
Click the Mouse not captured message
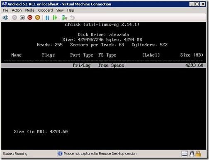100,153
